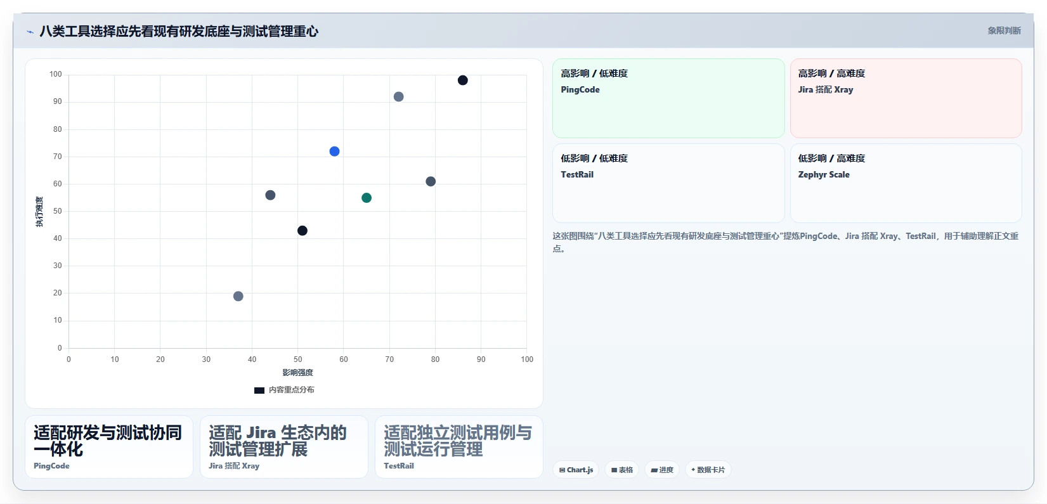Open the 低影响 / 高难度 Zephyr Scale card

[x=906, y=183]
